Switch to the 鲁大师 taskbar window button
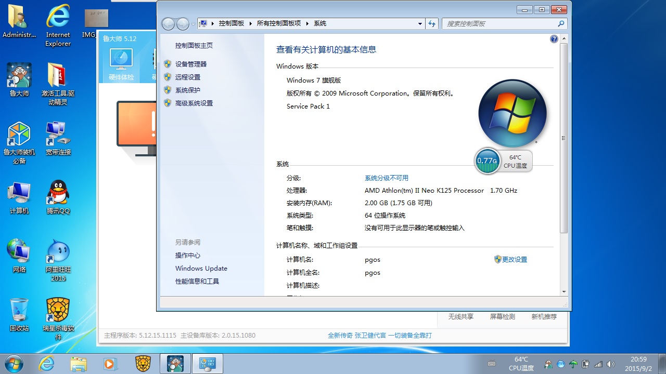This screenshot has width=666, height=374. pyautogui.click(x=175, y=364)
